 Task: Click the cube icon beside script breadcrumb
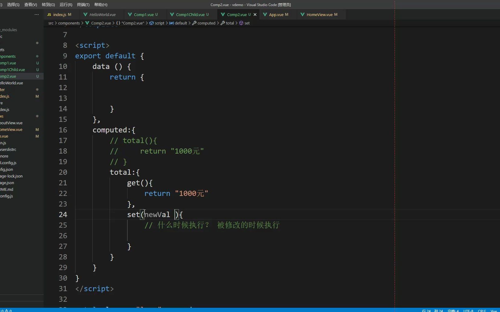pyautogui.click(x=151, y=23)
